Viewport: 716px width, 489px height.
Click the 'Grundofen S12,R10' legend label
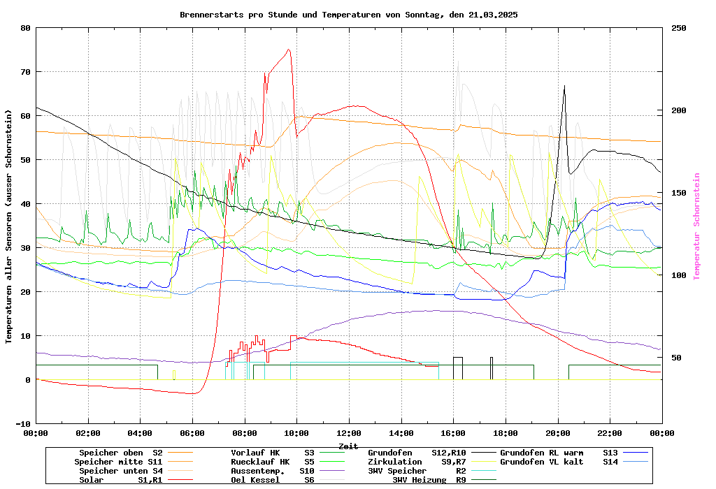(x=417, y=453)
